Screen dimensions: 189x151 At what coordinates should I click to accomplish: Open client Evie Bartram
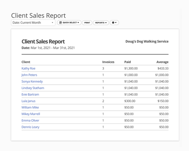30,94
